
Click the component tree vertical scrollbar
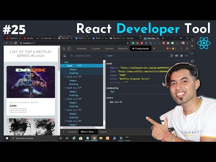tap(104, 93)
